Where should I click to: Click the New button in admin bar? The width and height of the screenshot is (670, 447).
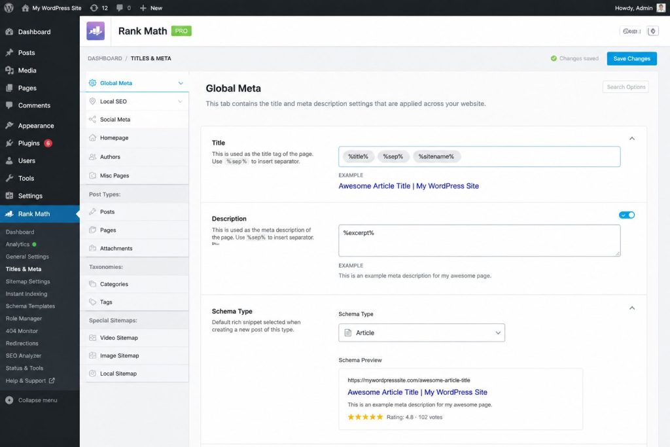coord(151,8)
